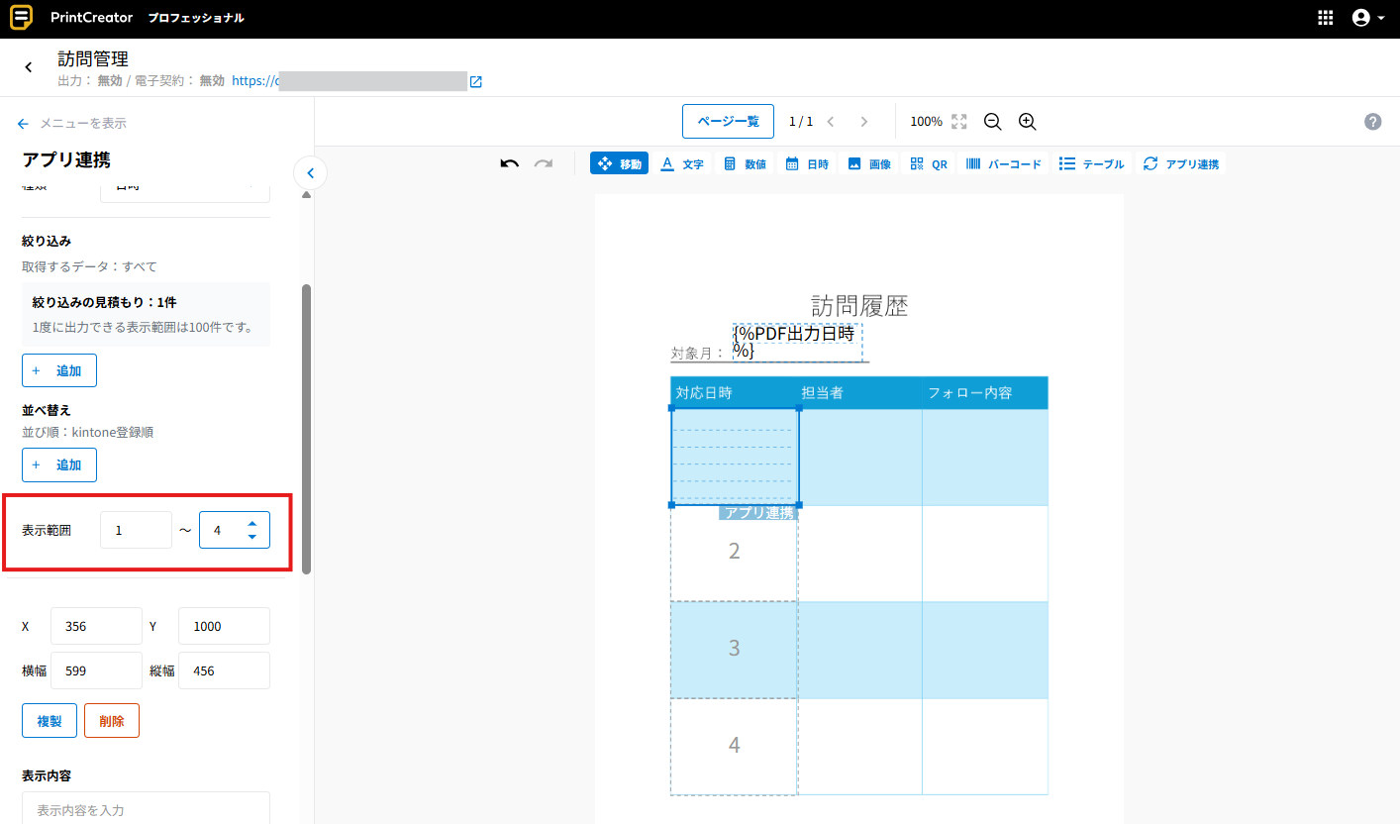Select the 移動 move tool
Image resolution: width=1400 pixels, height=824 pixels.
tap(619, 163)
